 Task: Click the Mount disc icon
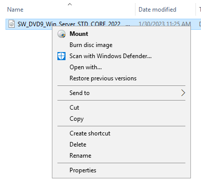[x=61, y=34]
